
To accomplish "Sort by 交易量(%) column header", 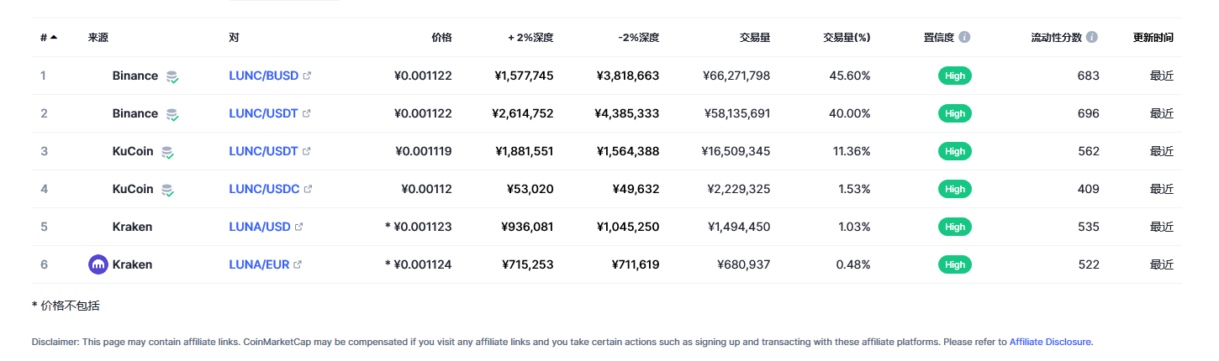I will tap(847, 38).
